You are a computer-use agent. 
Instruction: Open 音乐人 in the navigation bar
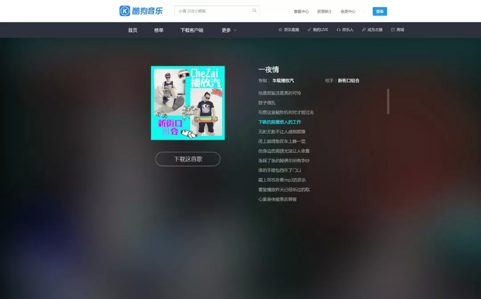348,30
